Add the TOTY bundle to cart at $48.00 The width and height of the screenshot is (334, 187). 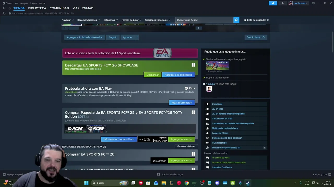point(181,139)
